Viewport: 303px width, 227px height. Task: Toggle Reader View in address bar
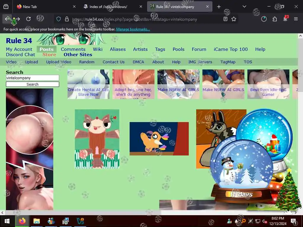point(225,19)
